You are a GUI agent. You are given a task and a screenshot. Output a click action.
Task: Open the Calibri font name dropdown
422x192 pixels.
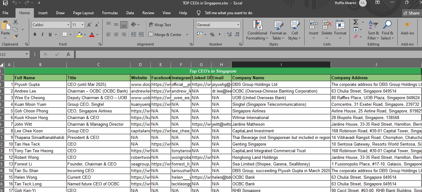coord(68,25)
